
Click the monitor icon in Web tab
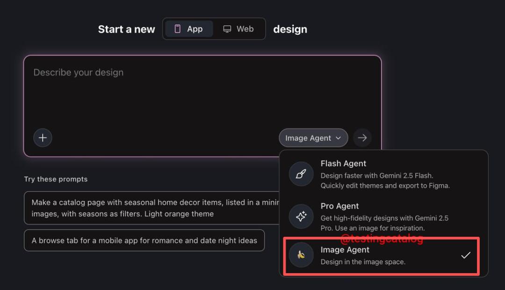pyautogui.click(x=227, y=29)
